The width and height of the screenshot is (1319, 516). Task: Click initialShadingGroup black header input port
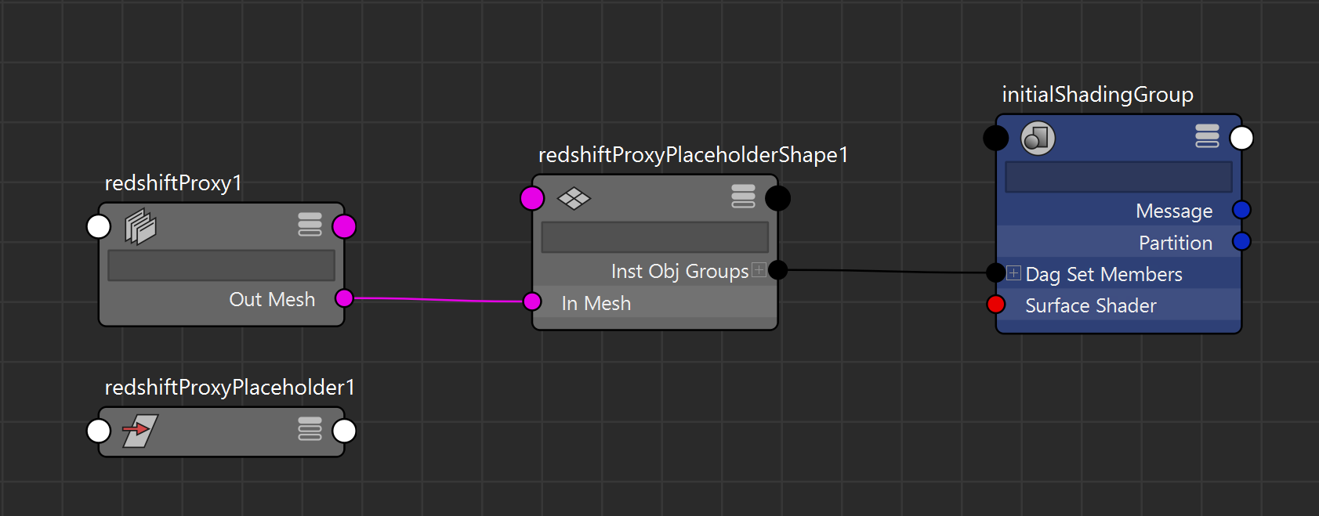pos(996,138)
